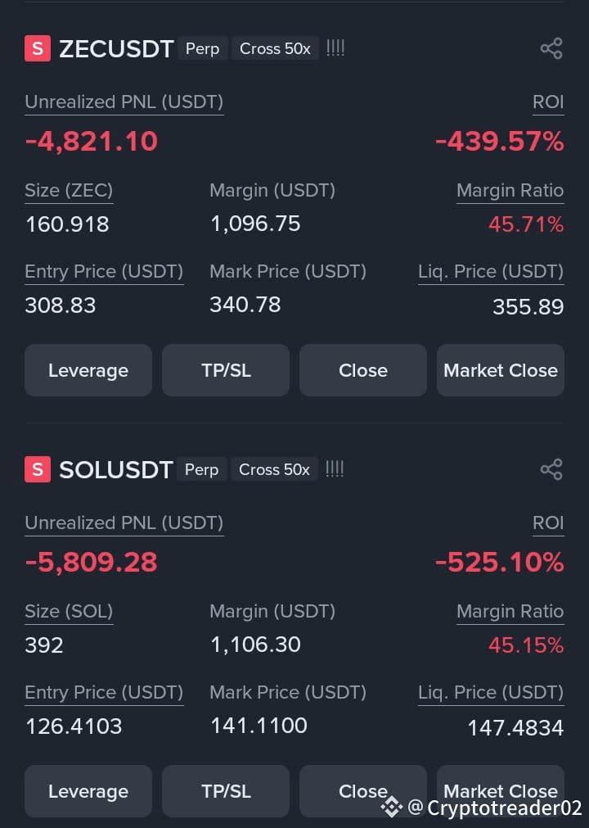
Task: Tap the ZECUSDT Liq. Price label
Action: coord(491,271)
